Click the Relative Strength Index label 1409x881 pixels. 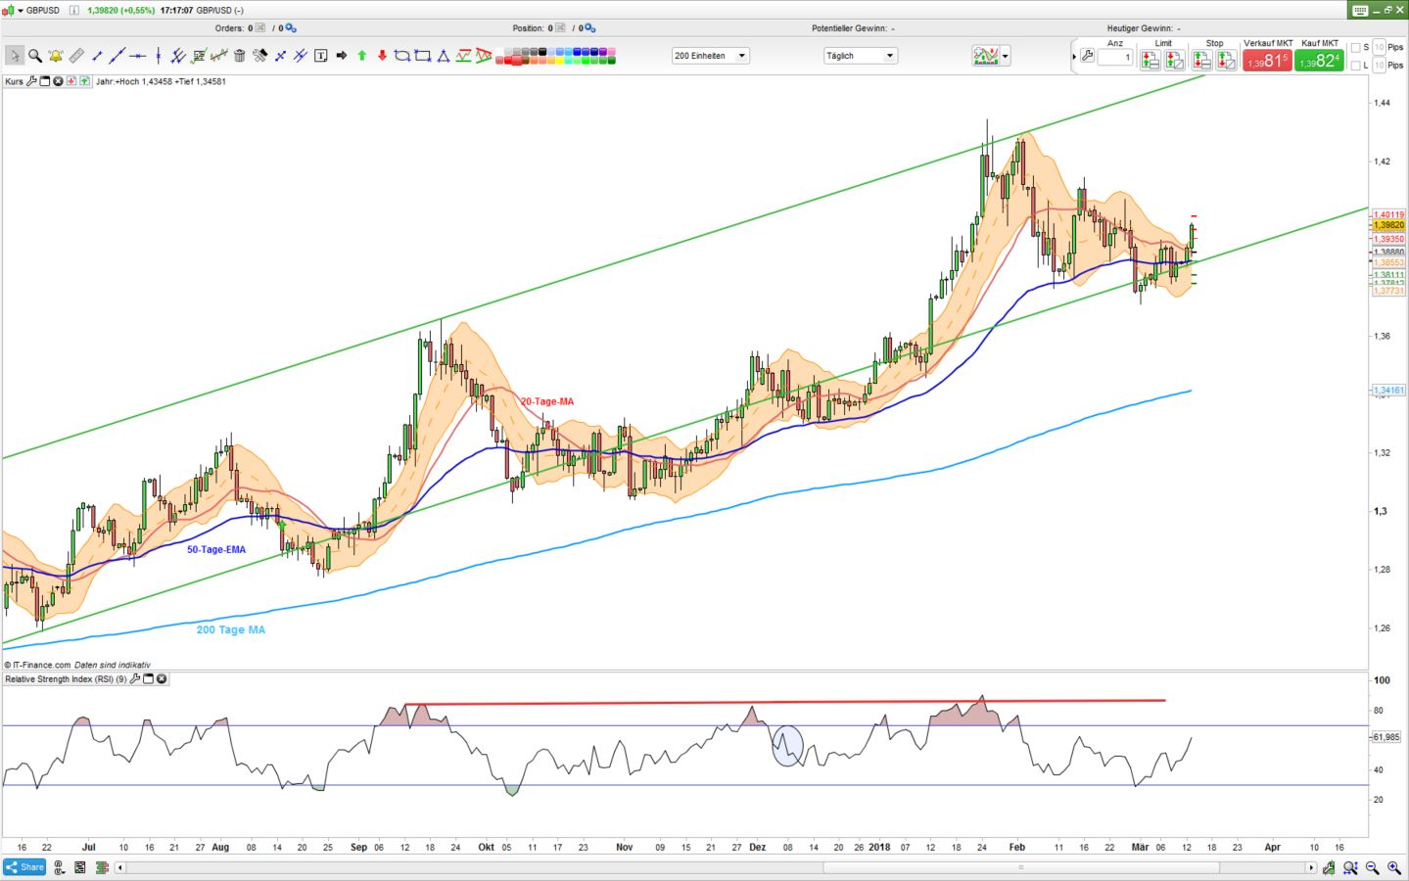(x=66, y=678)
